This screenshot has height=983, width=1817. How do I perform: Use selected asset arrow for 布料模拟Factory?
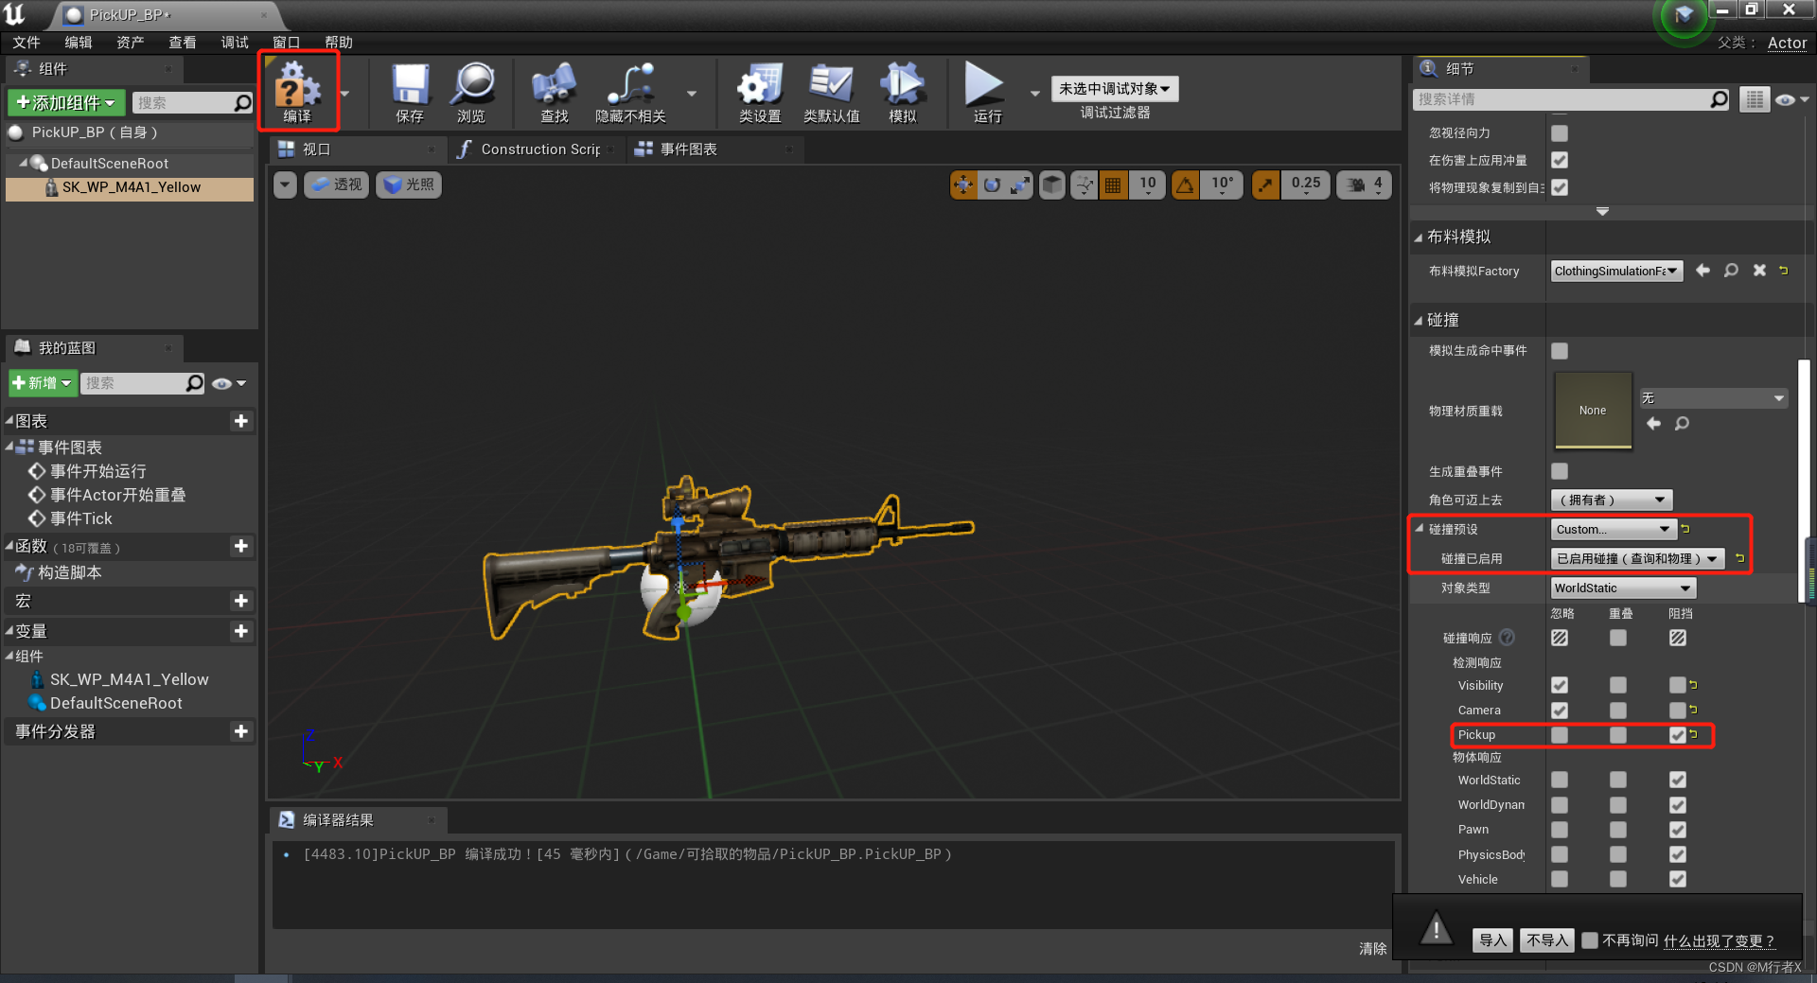(1702, 271)
